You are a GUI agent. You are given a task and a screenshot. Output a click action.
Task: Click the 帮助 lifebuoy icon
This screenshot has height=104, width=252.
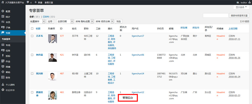(x=3, y=72)
